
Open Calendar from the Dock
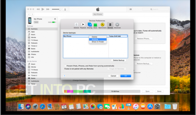64,107
